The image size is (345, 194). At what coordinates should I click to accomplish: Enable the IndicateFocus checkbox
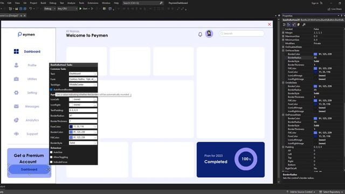[x=51, y=162]
